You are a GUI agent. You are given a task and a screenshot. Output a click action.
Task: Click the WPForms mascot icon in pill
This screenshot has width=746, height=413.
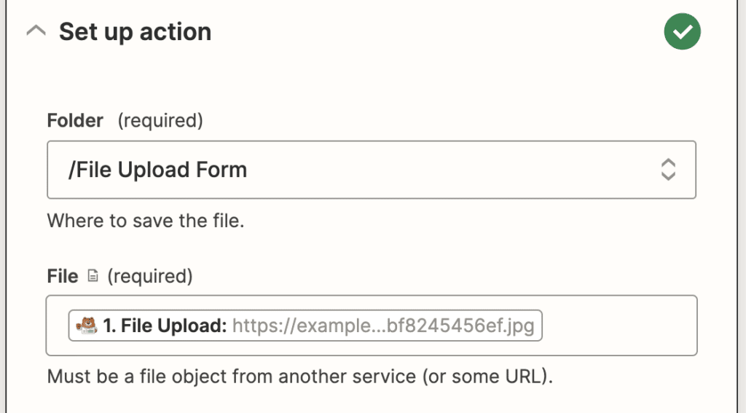[87, 326]
